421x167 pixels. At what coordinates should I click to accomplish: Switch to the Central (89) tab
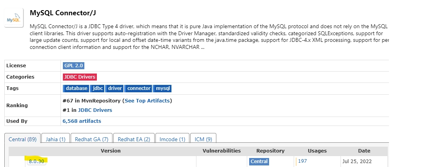pos(22,139)
